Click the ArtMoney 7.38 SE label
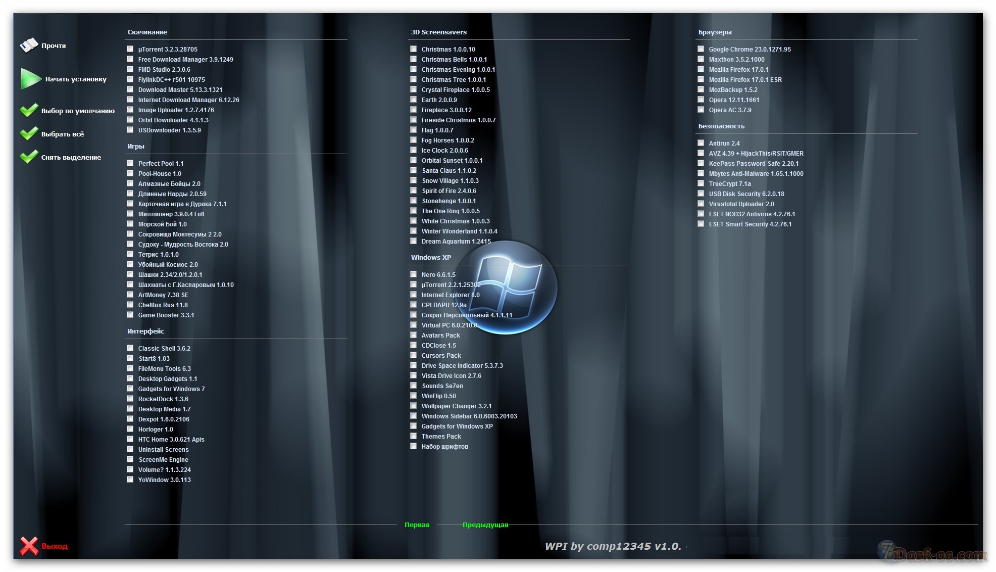The image size is (996, 572). pyautogui.click(x=163, y=295)
